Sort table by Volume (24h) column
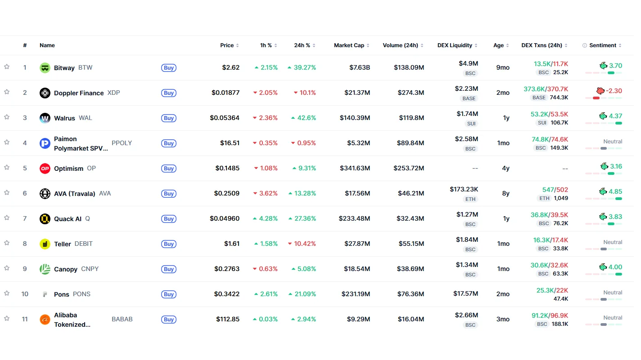The width and height of the screenshot is (641, 360). point(403,45)
